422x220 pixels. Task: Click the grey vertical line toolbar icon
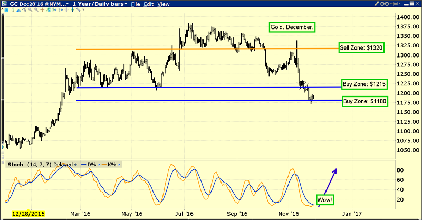click(x=66, y=9)
